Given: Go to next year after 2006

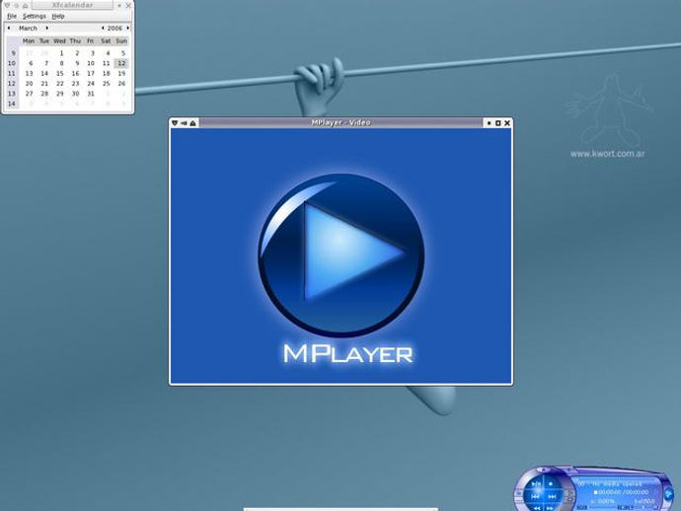Looking at the screenshot, I should 127,28.
